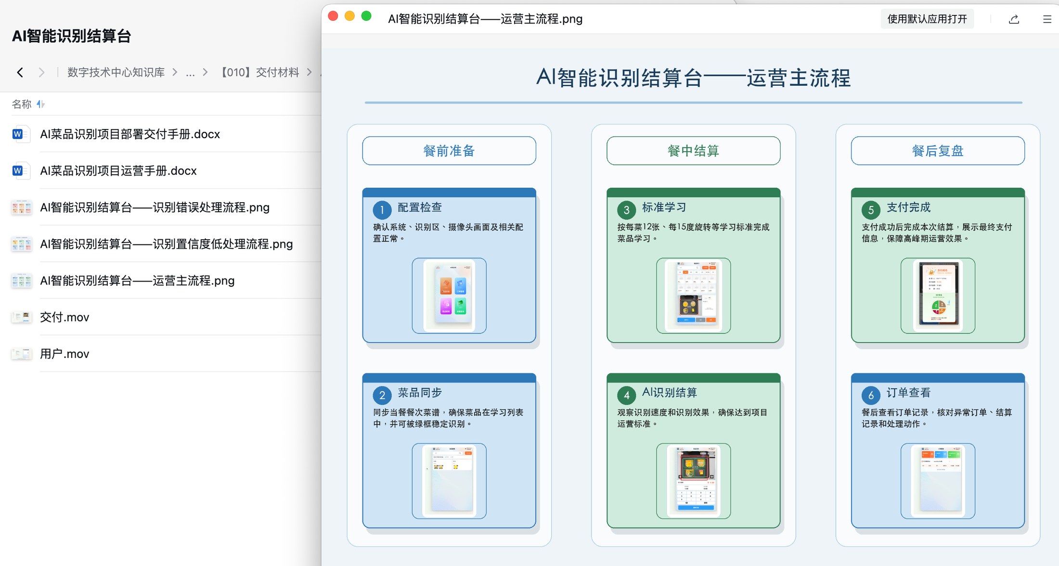Select AI智能识别结算台——识别置信度低处理流程.png
1059x566 pixels.
tap(166, 244)
